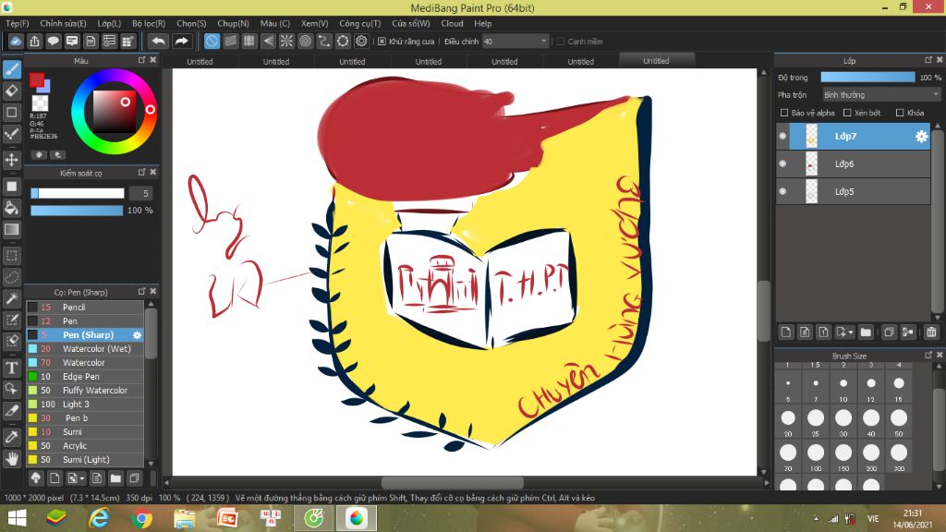Enable crisscross grid snap guide
This screenshot has height=532, width=946.
pyautogui.click(x=249, y=41)
